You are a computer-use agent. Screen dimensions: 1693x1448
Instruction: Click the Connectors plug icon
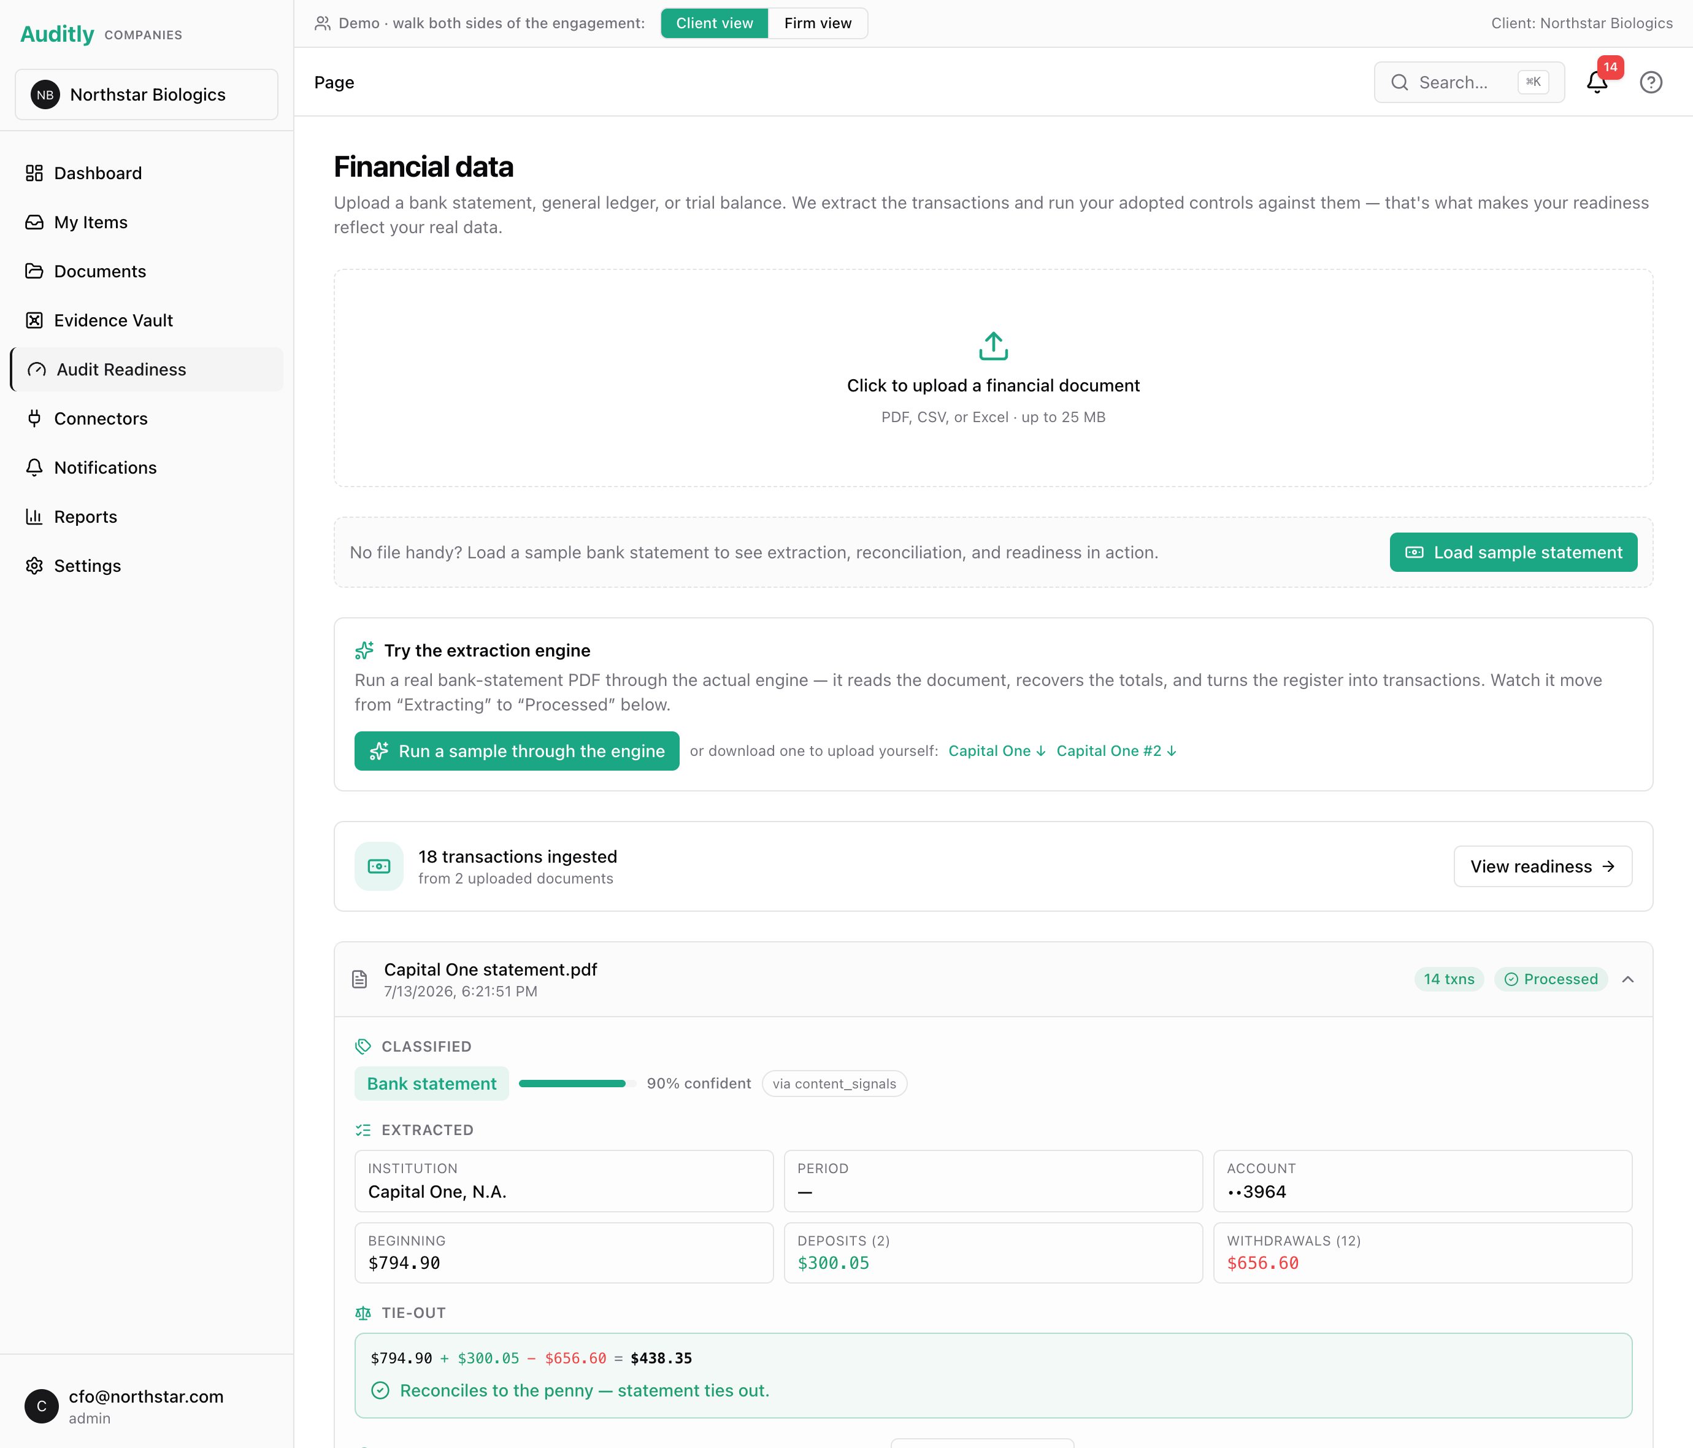click(34, 418)
